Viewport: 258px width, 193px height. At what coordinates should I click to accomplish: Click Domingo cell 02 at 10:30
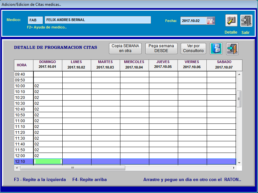pyautogui.click(x=48, y=103)
